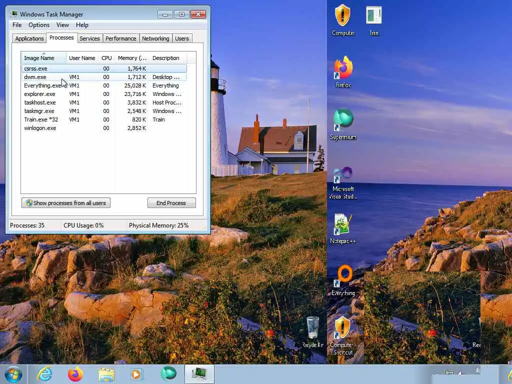Switch to the Applications tab
512x384 pixels.
29,38
